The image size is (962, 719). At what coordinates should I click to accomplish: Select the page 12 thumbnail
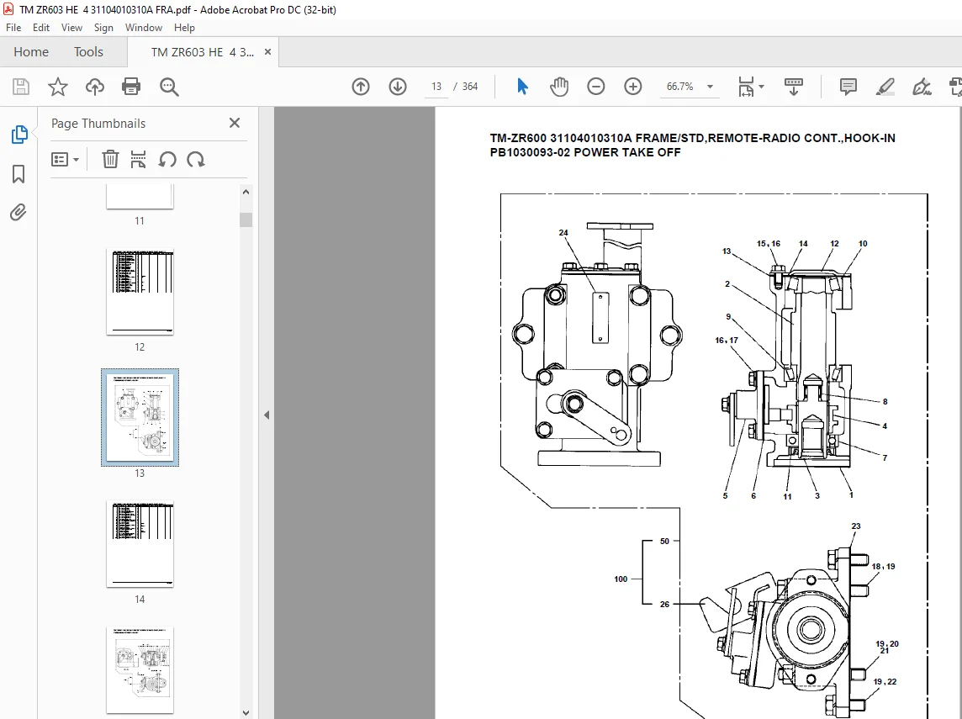click(x=140, y=292)
